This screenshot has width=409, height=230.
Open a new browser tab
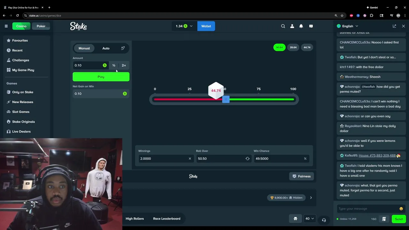[49, 7]
